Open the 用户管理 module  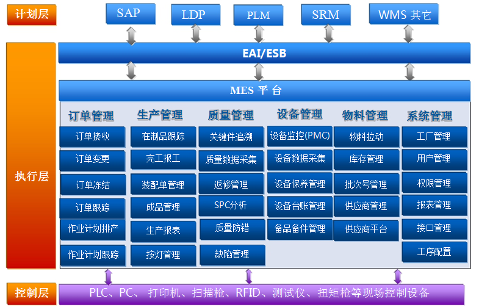[434, 159]
